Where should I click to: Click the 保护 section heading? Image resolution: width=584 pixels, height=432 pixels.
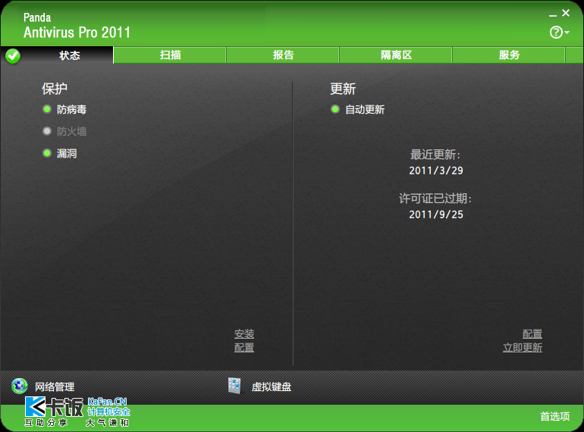[x=55, y=89]
